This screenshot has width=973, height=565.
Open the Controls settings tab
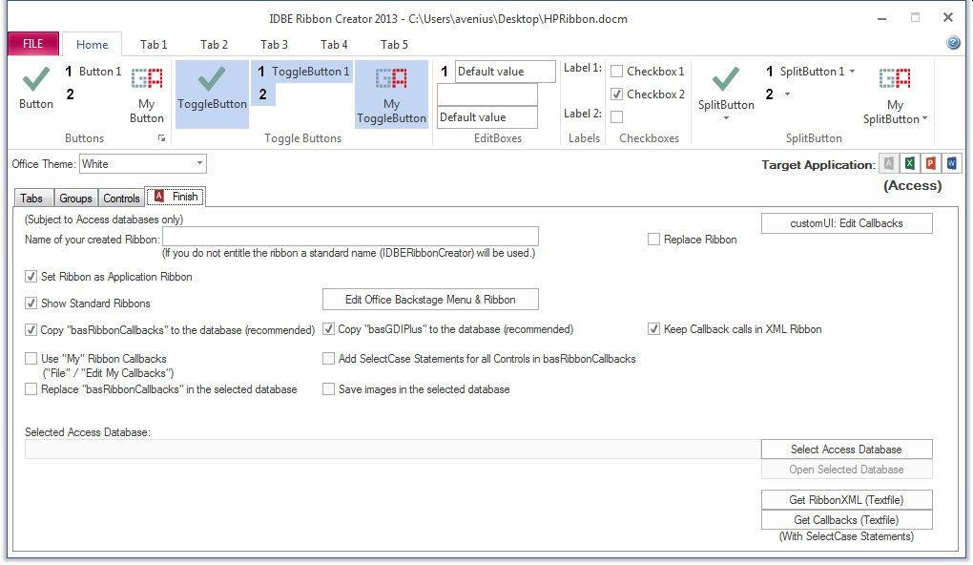[x=122, y=199]
